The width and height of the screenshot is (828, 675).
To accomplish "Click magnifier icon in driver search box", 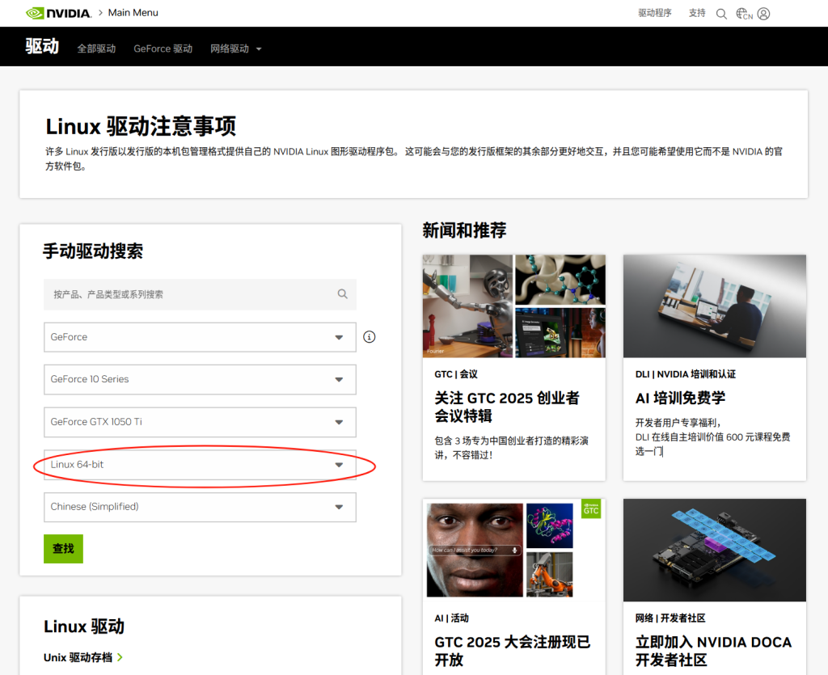I will [343, 294].
